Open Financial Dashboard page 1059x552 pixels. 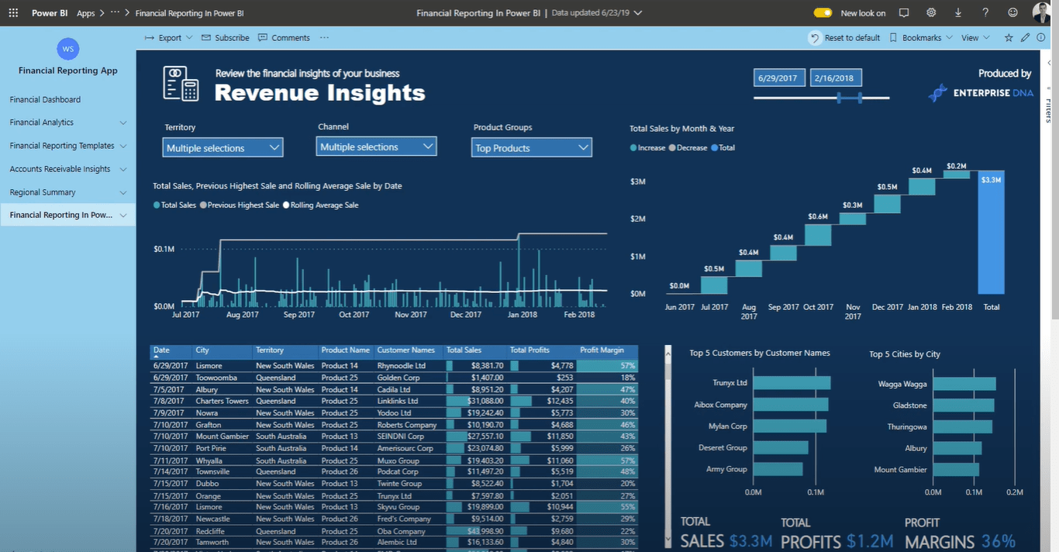pyautogui.click(x=45, y=99)
